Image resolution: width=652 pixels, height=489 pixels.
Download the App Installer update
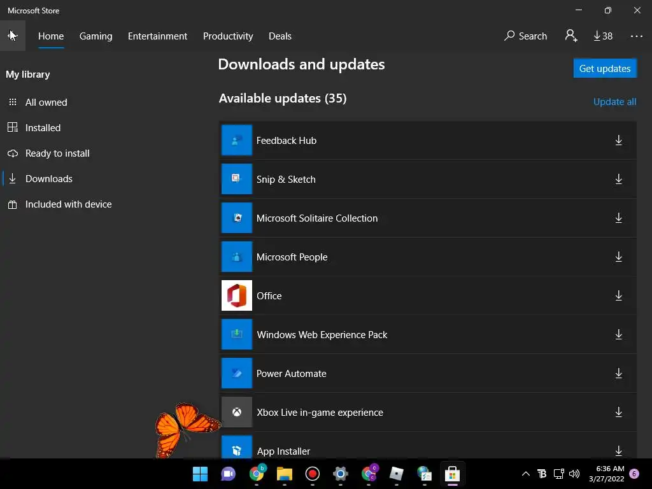(x=618, y=451)
